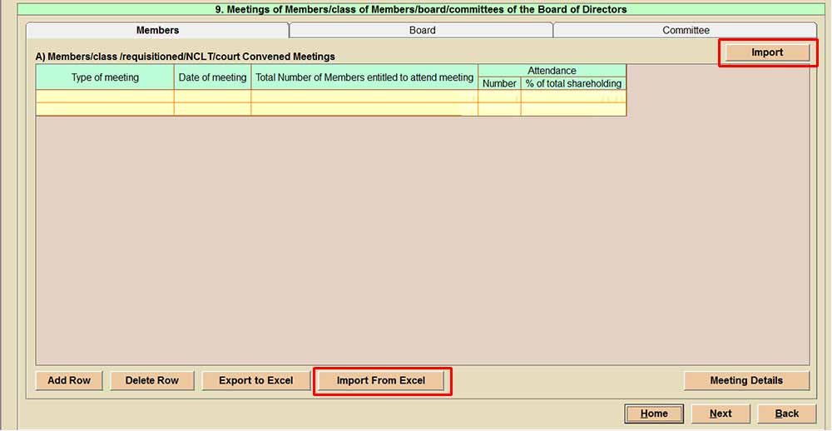Open the Board tab
Screen dimensions: 832x431
pyautogui.click(x=422, y=30)
